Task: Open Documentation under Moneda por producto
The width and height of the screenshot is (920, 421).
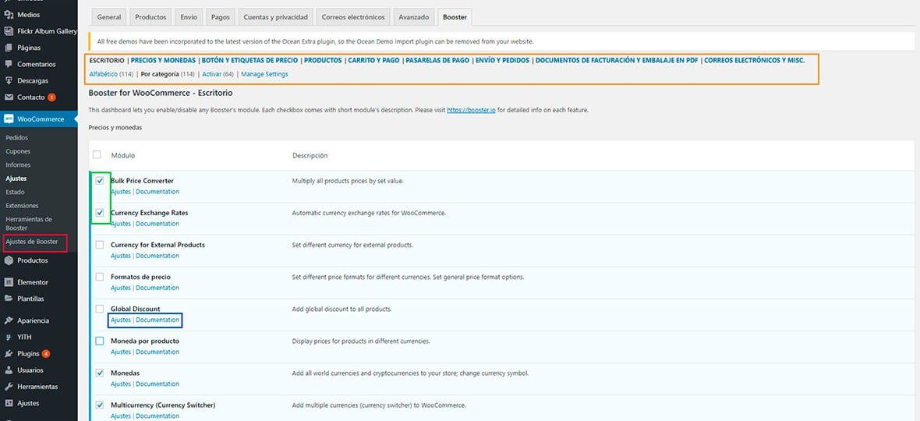Action: (157, 352)
